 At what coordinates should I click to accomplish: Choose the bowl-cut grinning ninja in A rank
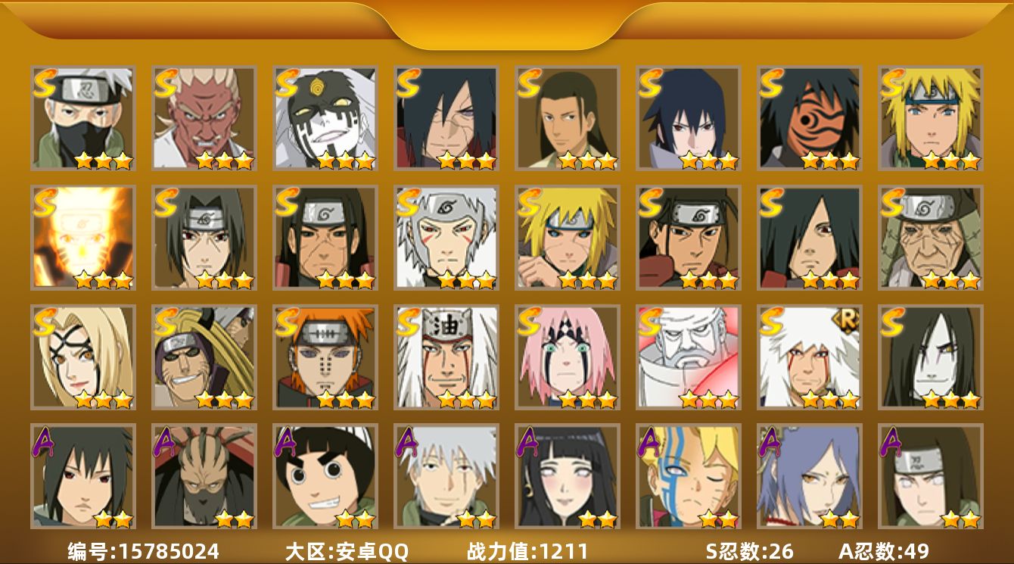(325, 476)
